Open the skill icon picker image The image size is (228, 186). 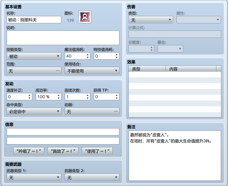85,17
